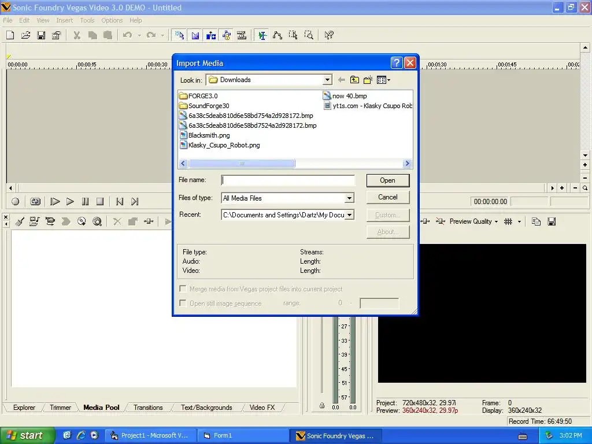592x444 pixels.
Task: Click the Pause button
Action: pos(86,202)
